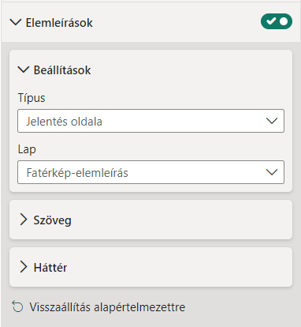Click the Háttér heading text
This screenshot has width=301, height=327.
point(50,268)
